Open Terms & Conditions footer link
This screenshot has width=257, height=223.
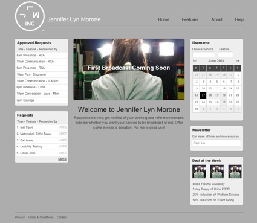[x=41, y=217]
